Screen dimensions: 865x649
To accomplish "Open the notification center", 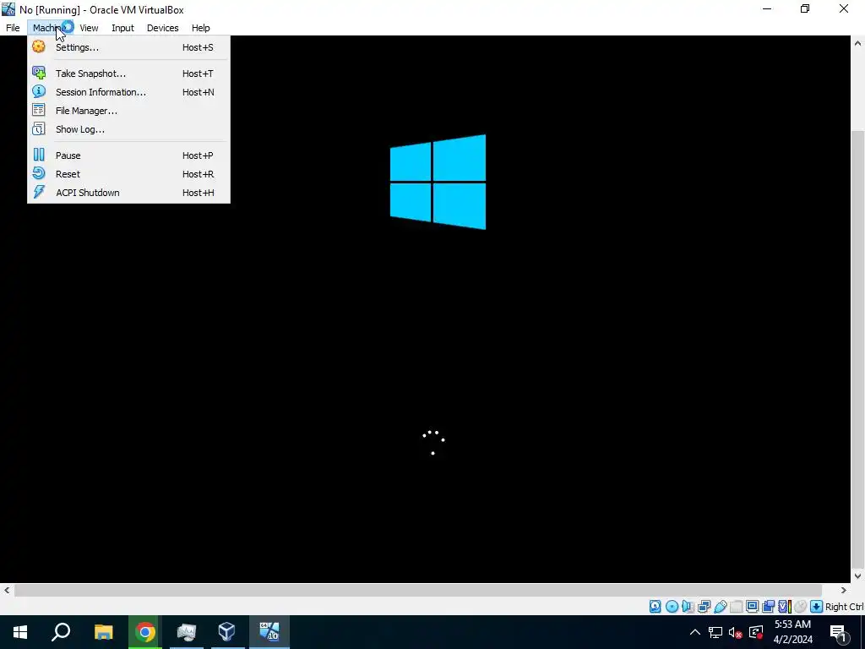I will [839, 632].
